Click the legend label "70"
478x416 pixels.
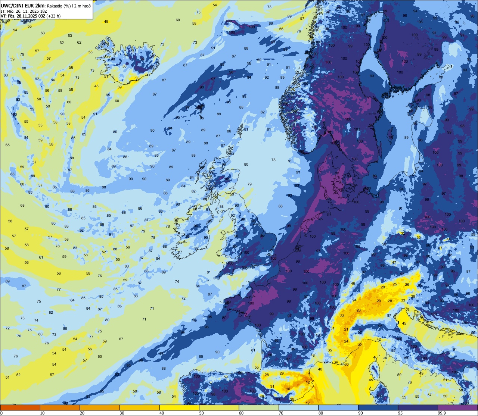pyautogui.click(x=281, y=413)
